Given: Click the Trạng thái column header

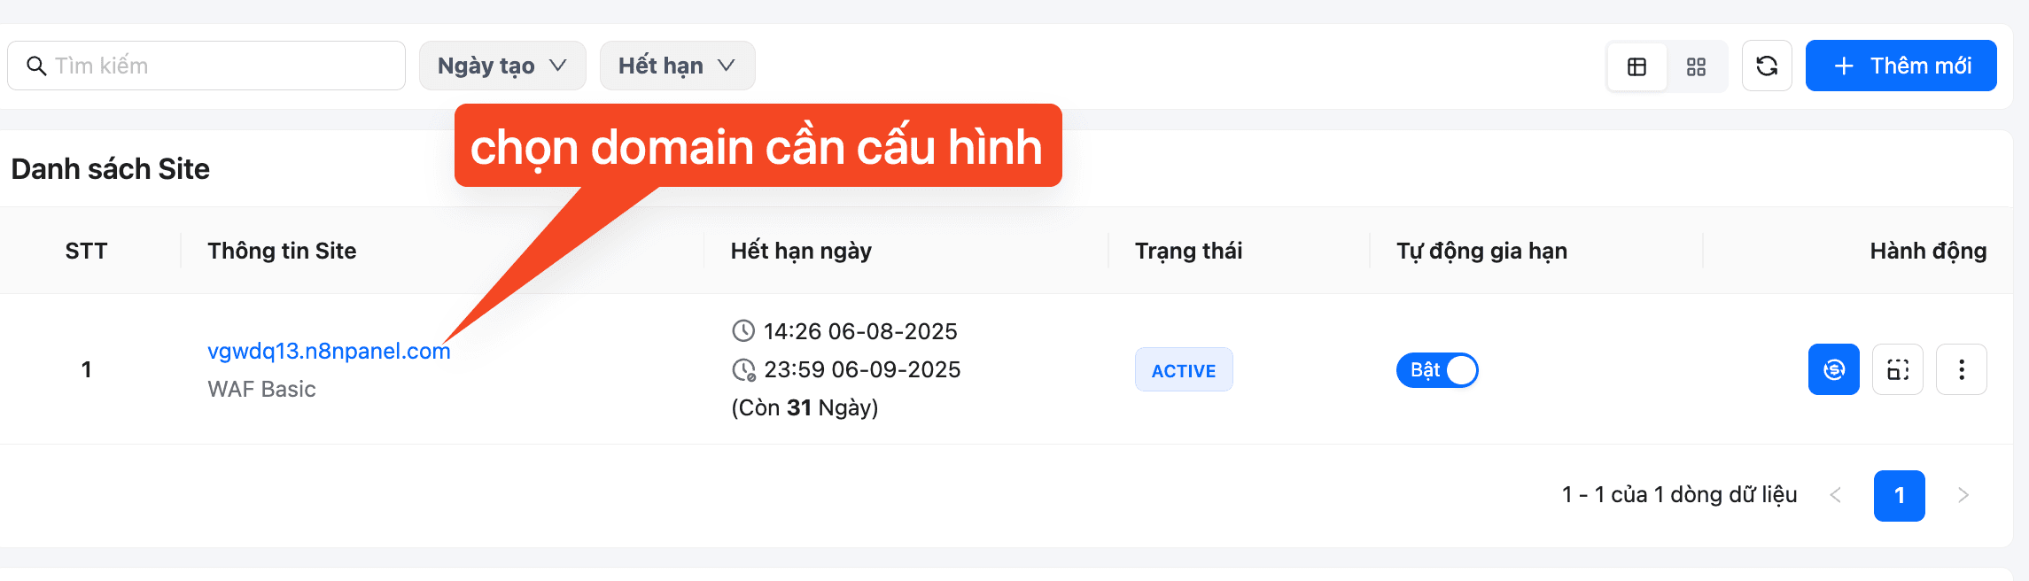Looking at the screenshot, I should [x=1188, y=251].
